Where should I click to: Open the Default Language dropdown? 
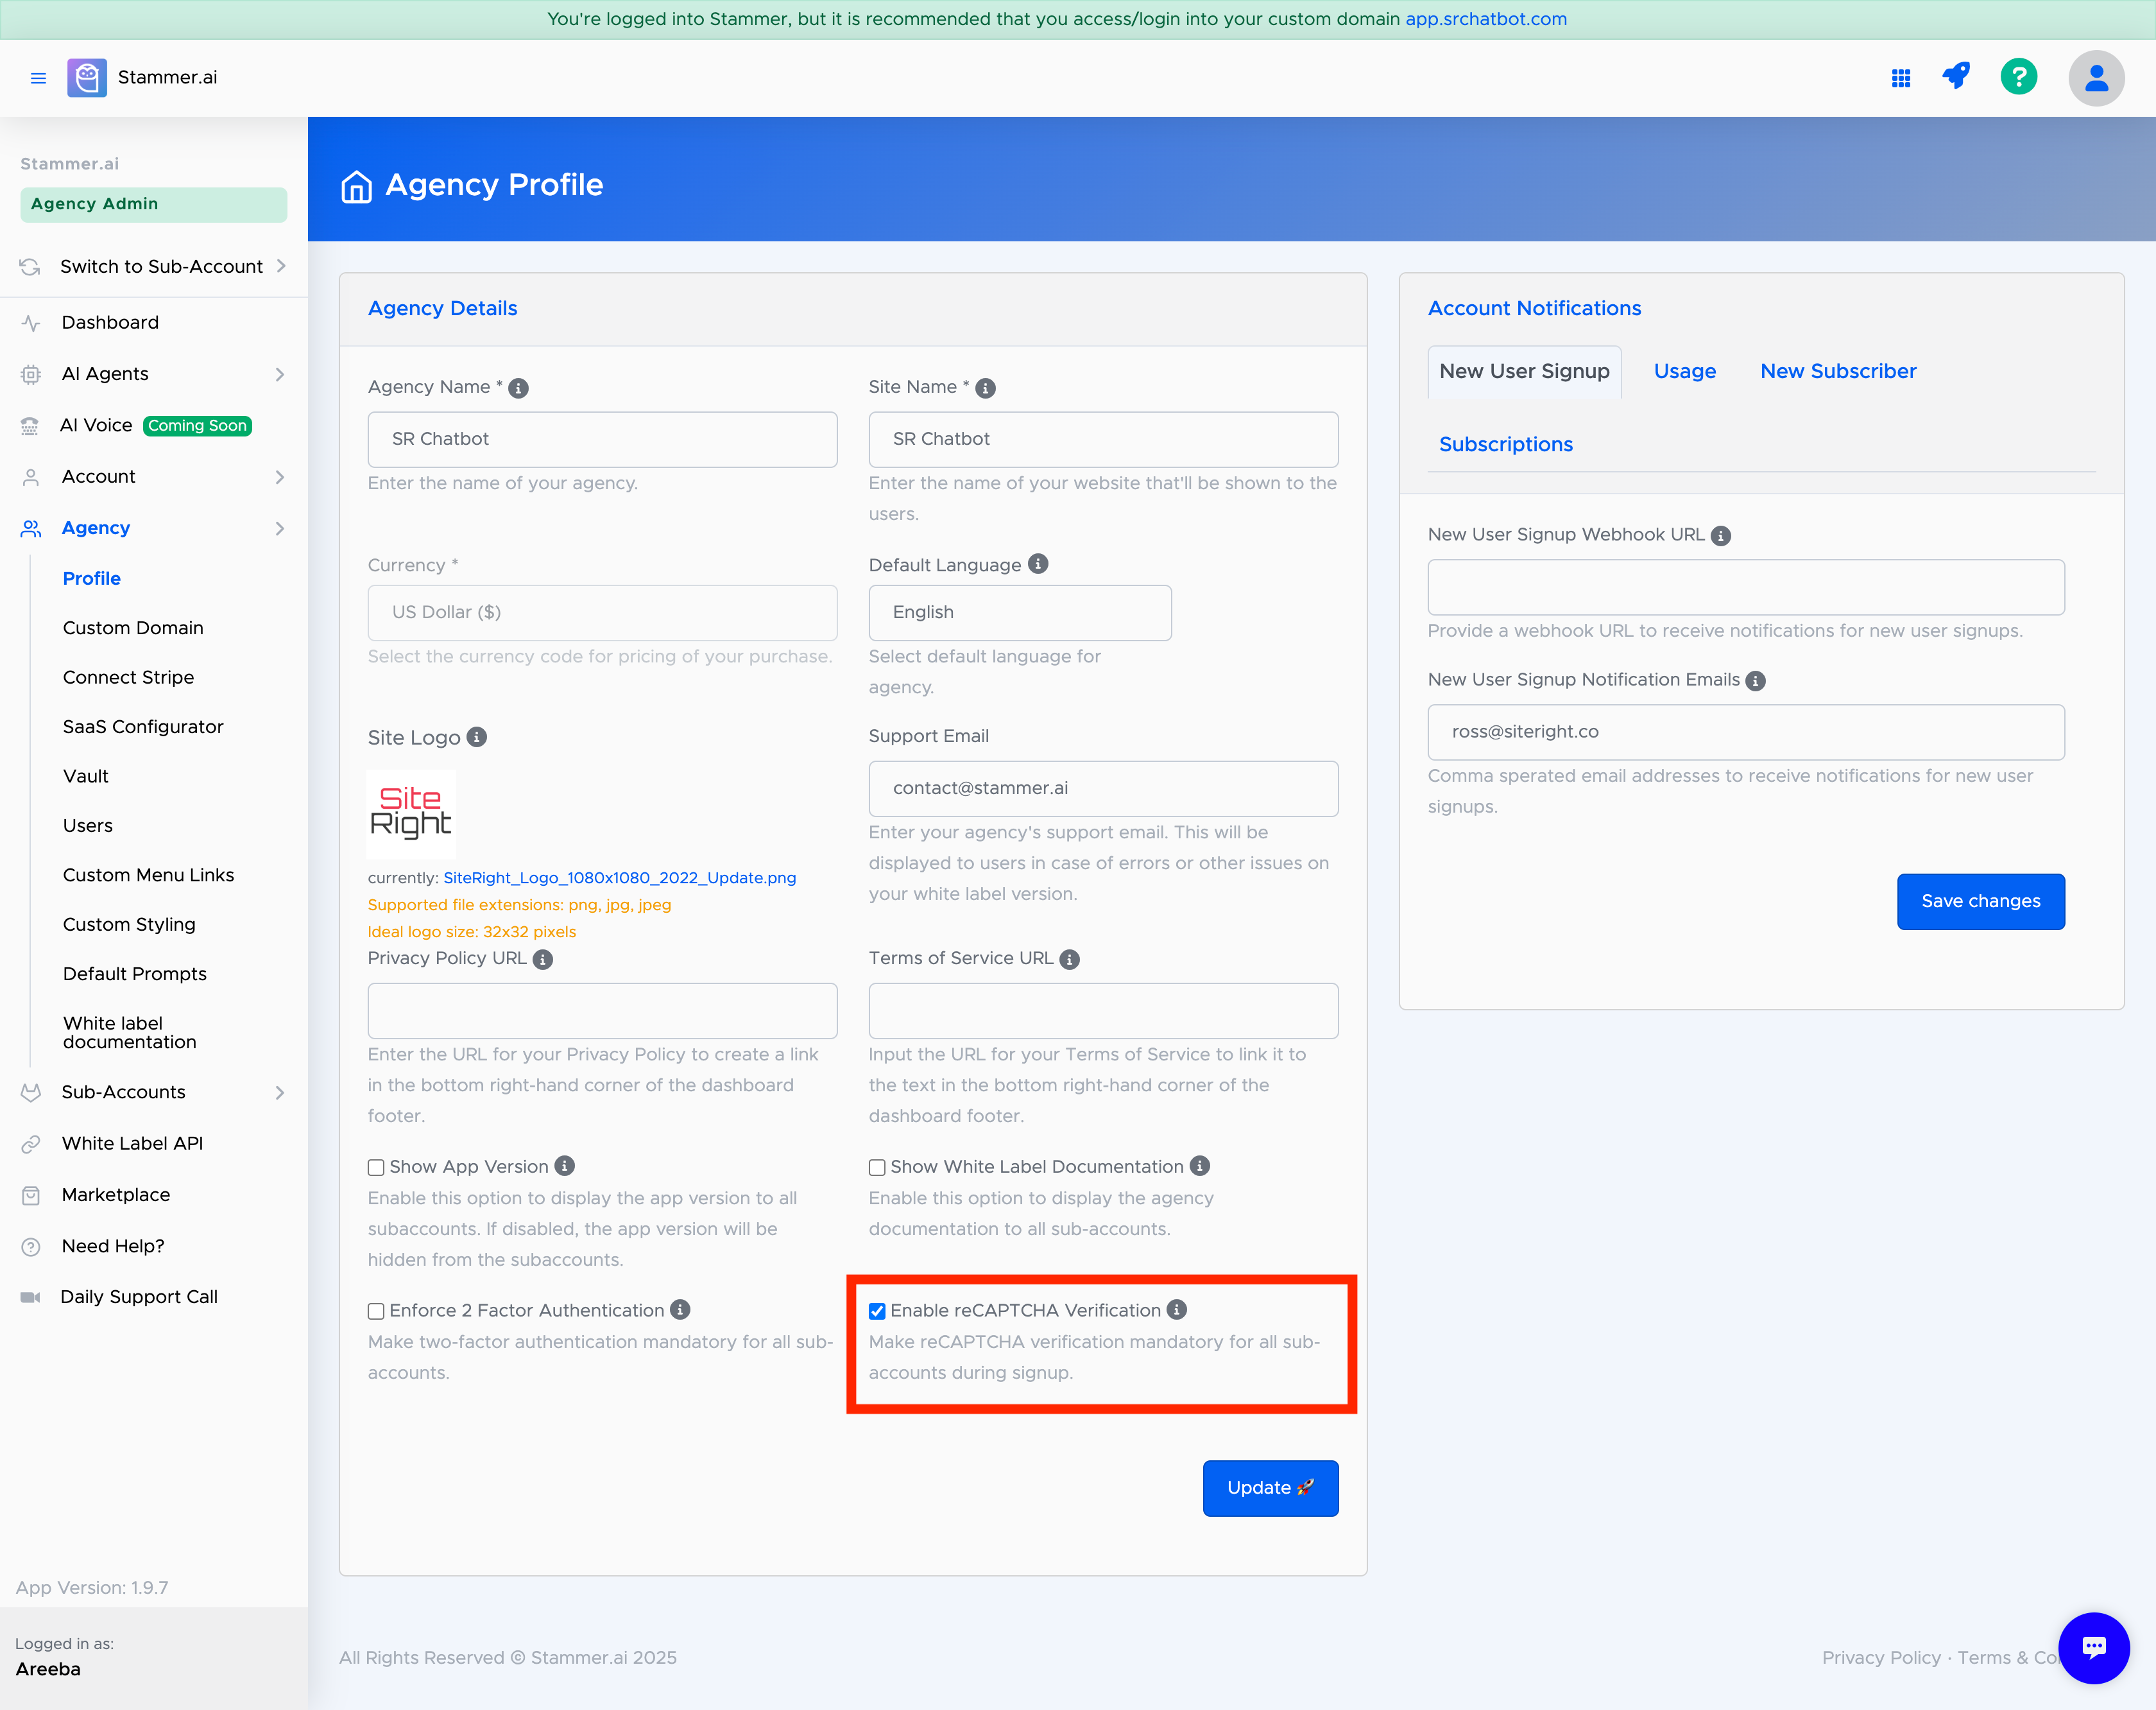point(1020,612)
